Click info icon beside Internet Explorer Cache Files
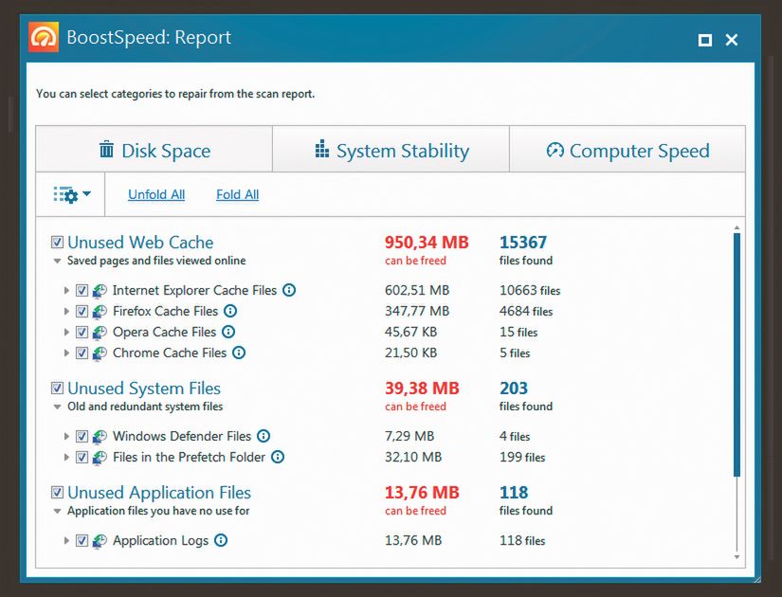Image resolution: width=782 pixels, height=597 pixels. [x=289, y=290]
